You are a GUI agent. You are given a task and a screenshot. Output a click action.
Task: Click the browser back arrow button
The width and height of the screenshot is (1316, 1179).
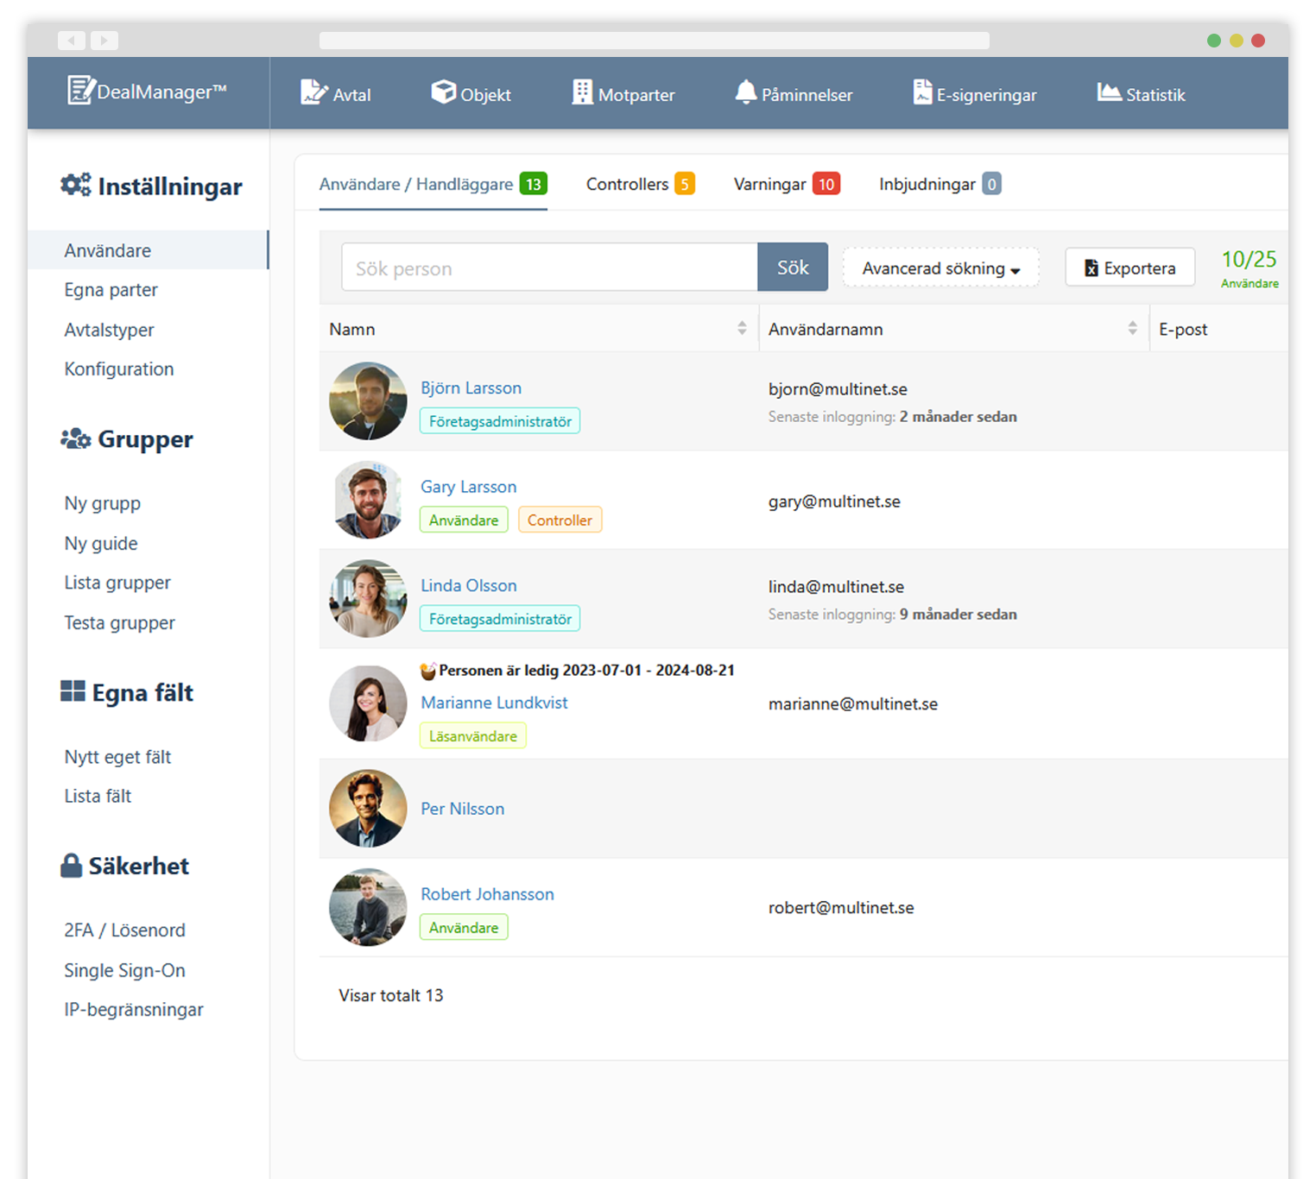(x=72, y=41)
